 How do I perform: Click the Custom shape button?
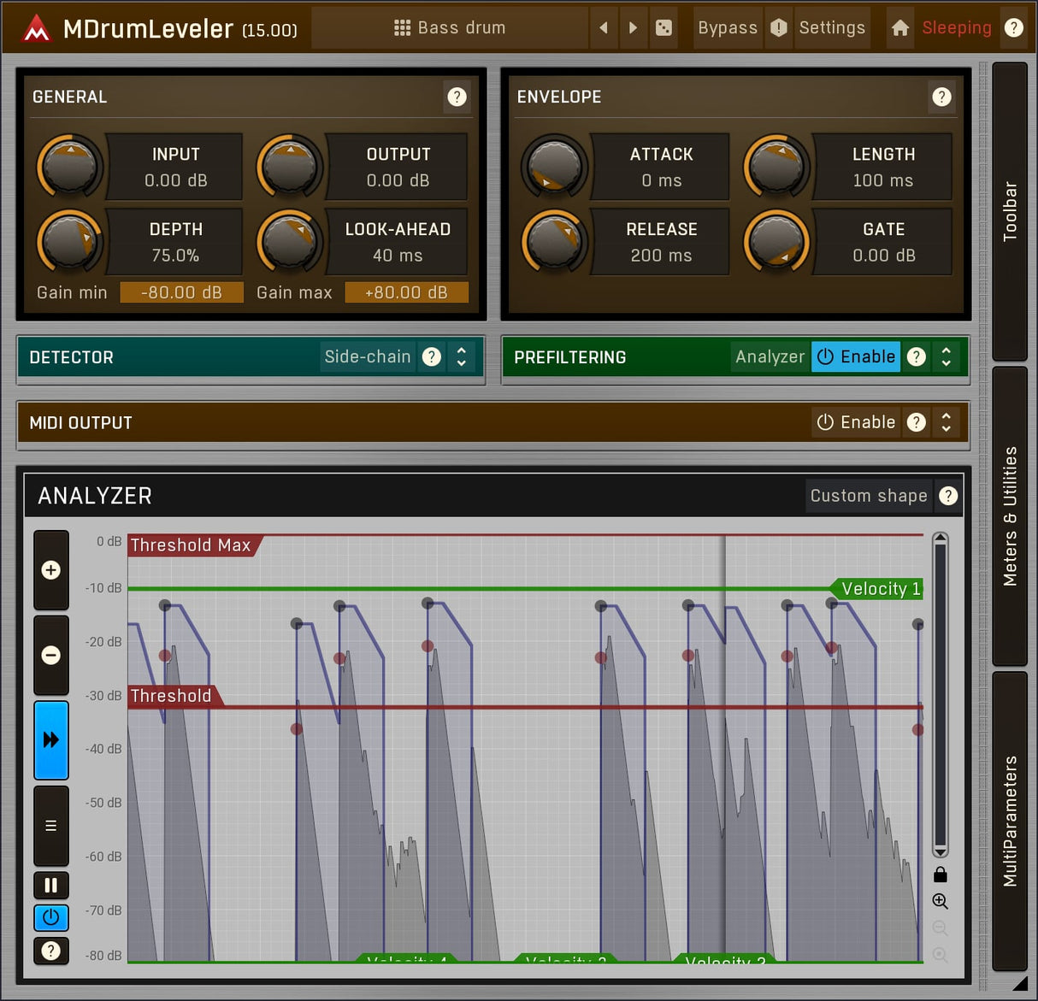pos(868,496)
